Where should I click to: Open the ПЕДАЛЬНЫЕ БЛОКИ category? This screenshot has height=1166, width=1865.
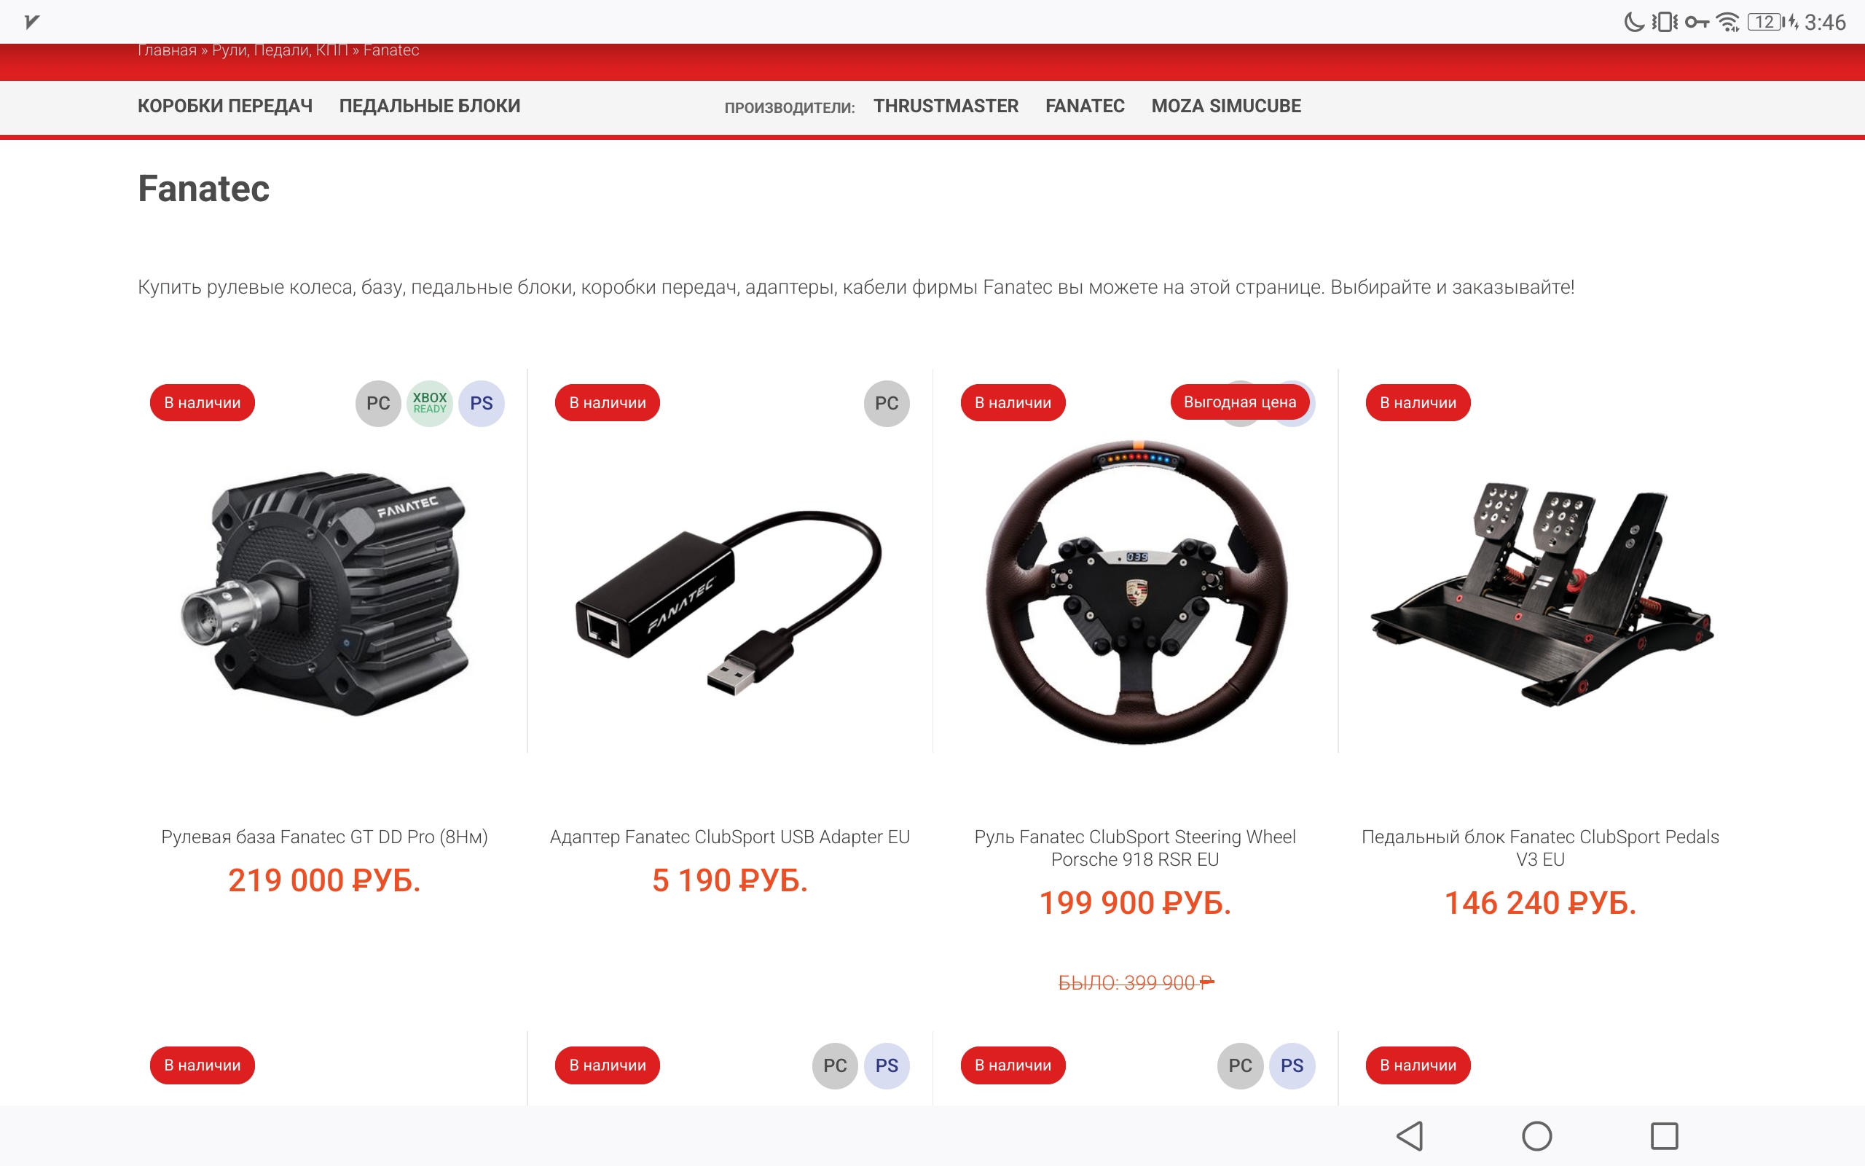[430, 106]
